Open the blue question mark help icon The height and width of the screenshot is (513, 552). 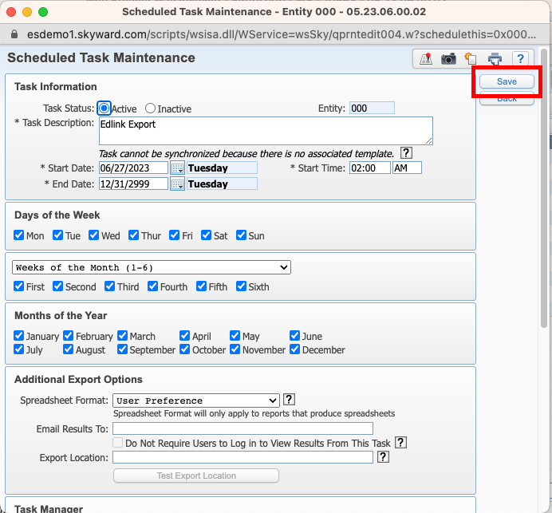click(520, 58)
